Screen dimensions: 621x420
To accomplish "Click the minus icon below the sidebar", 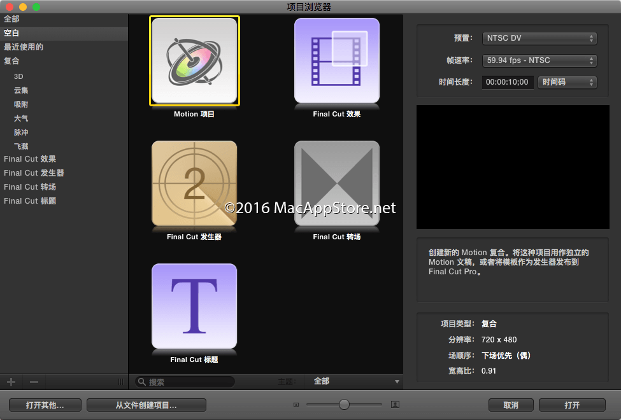I will tap(34, 382).
